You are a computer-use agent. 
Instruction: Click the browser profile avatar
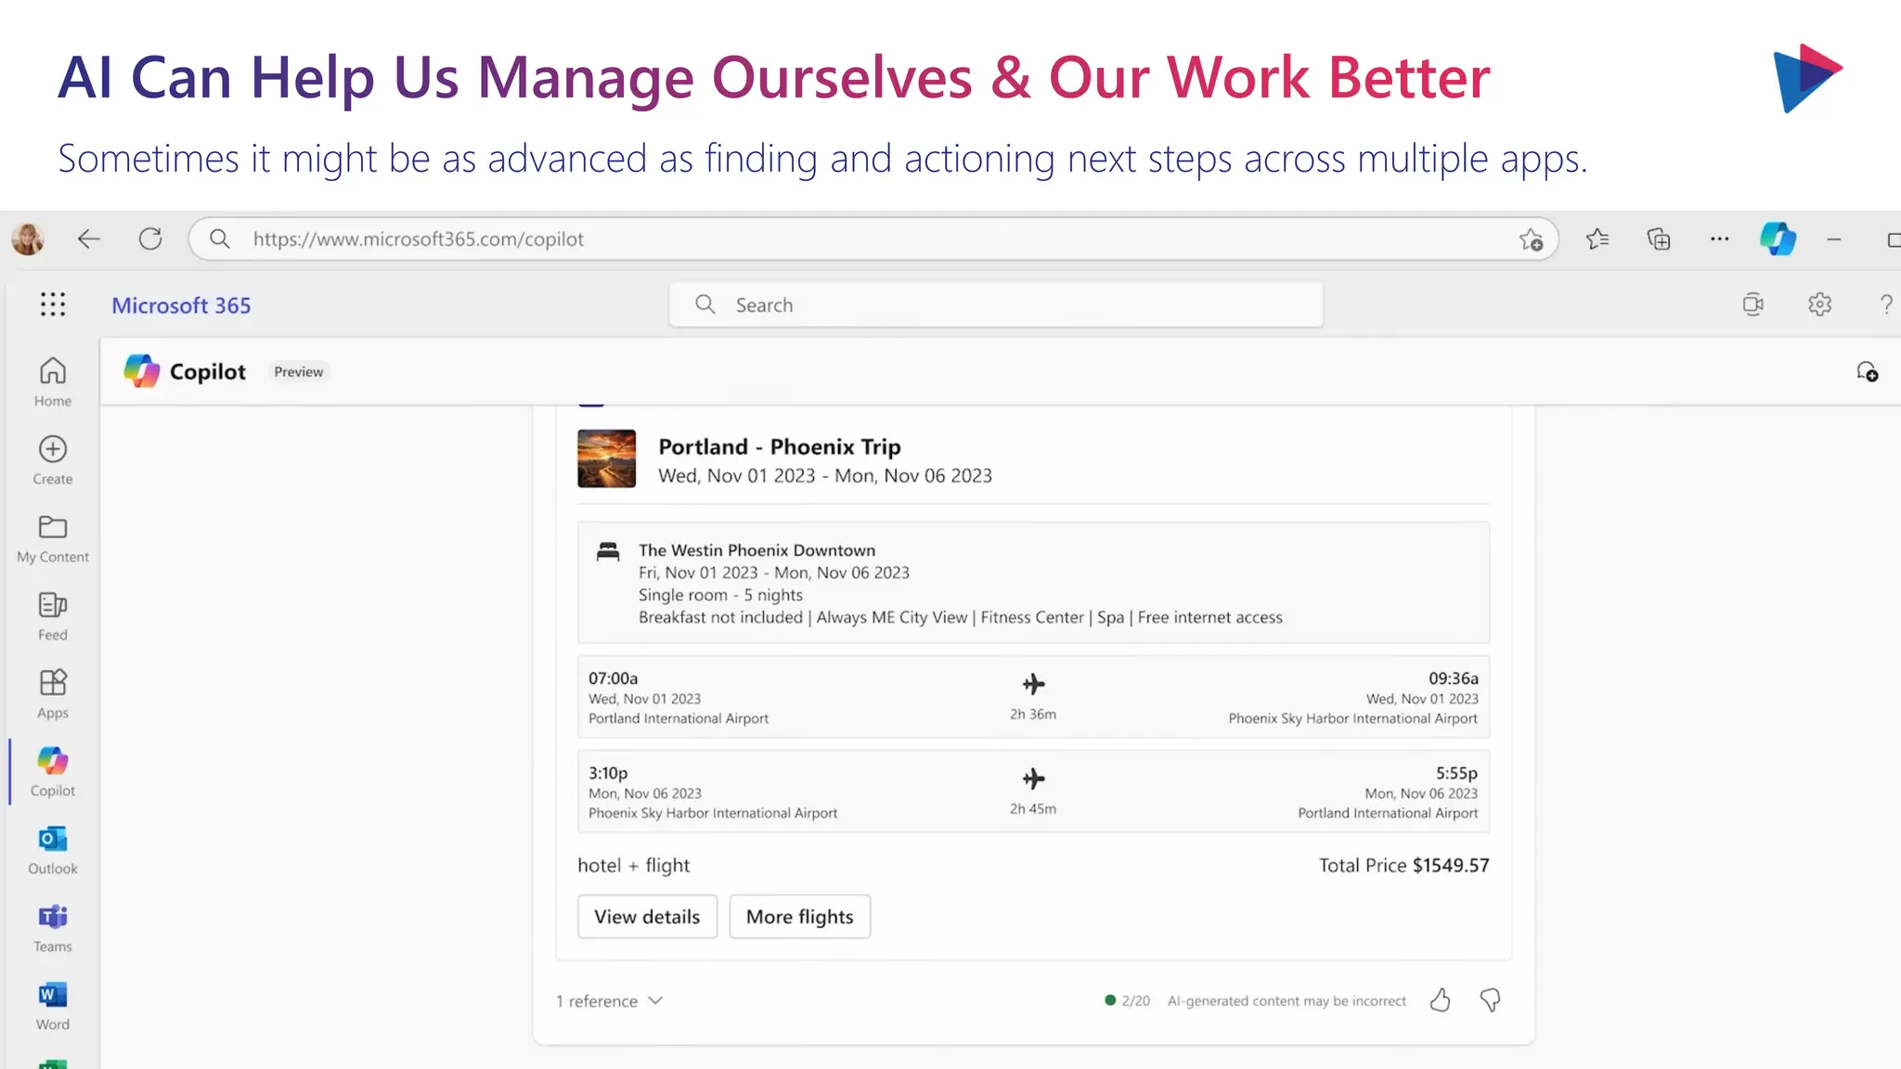tap(28, 239)
